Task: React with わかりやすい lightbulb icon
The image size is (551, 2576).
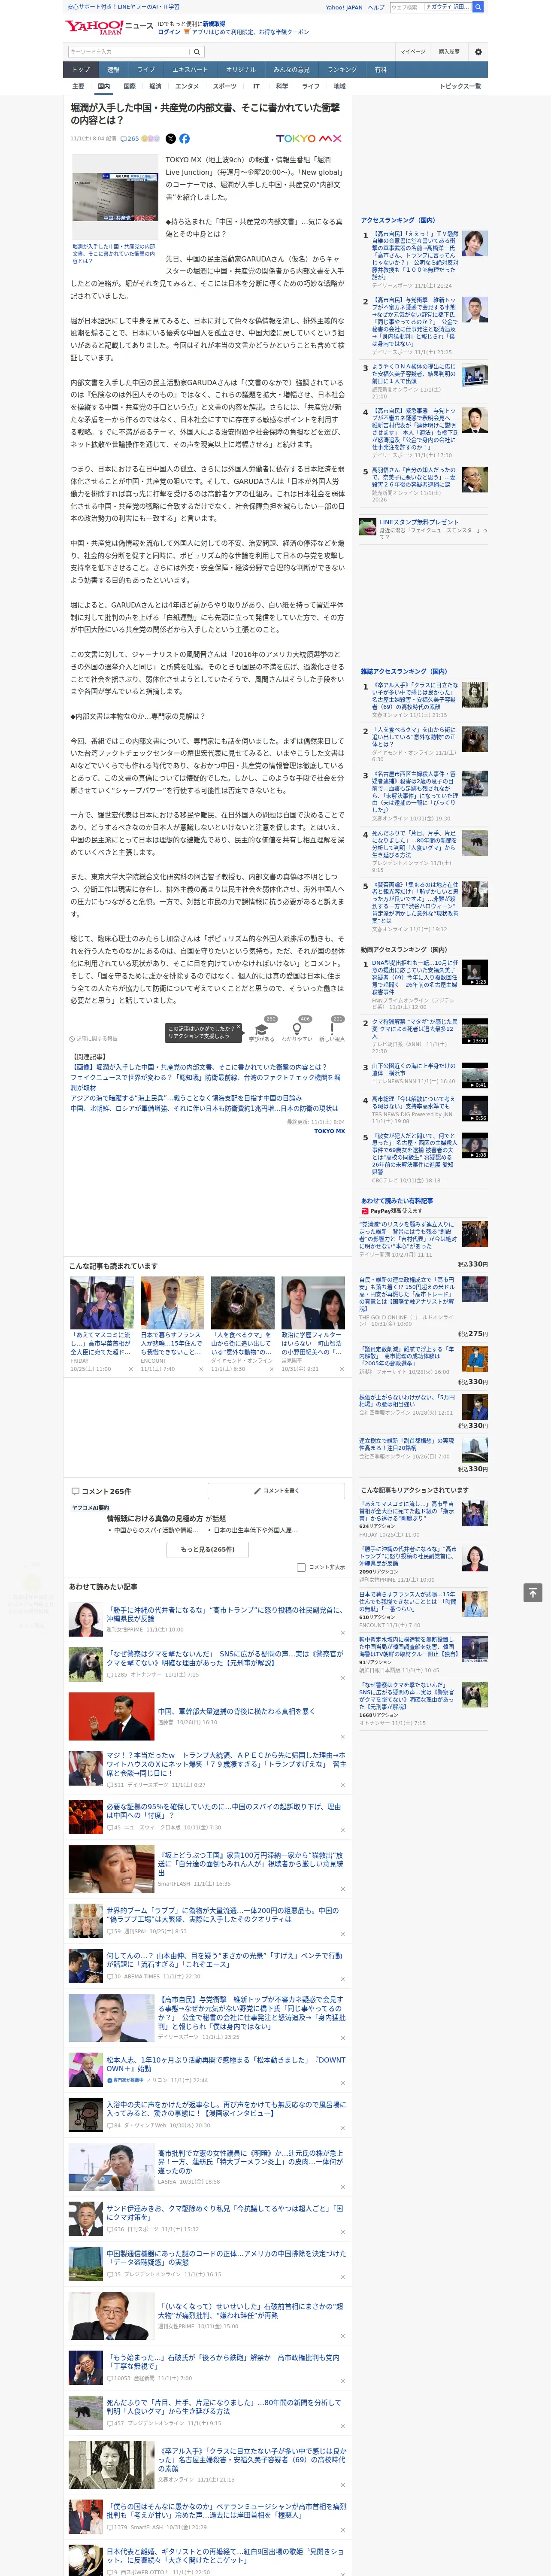Action: point(297,1030)
